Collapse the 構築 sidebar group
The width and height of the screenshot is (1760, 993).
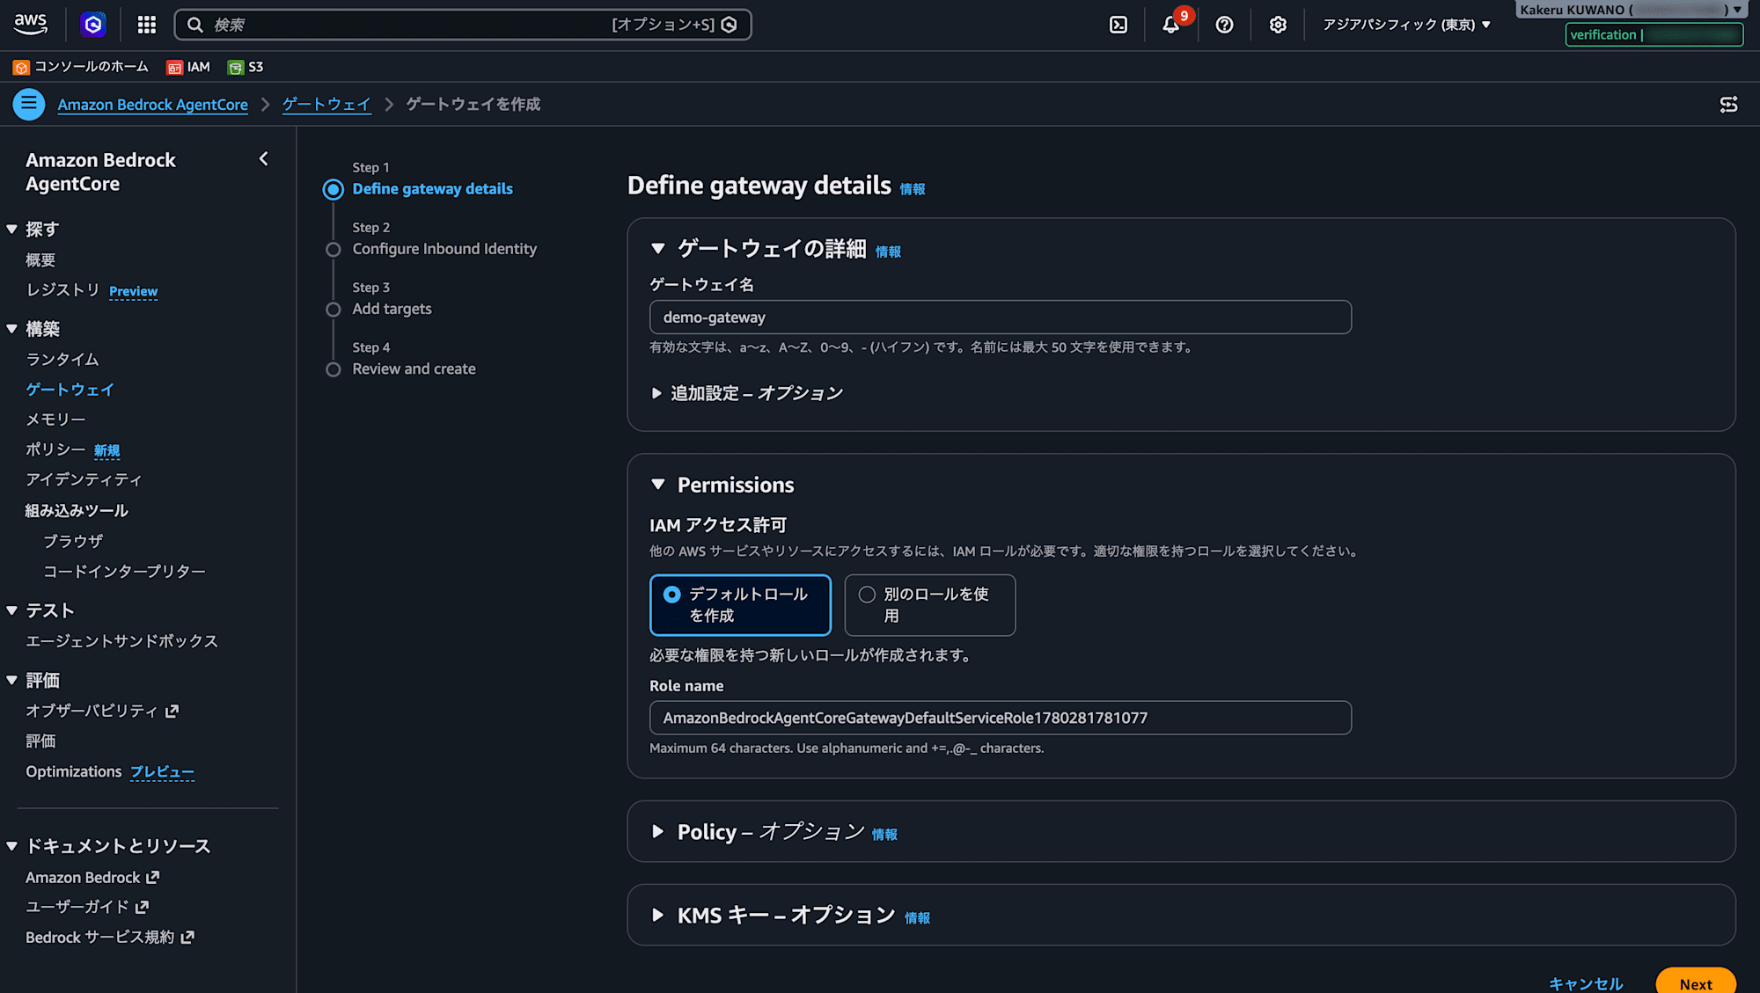[12, 329]
